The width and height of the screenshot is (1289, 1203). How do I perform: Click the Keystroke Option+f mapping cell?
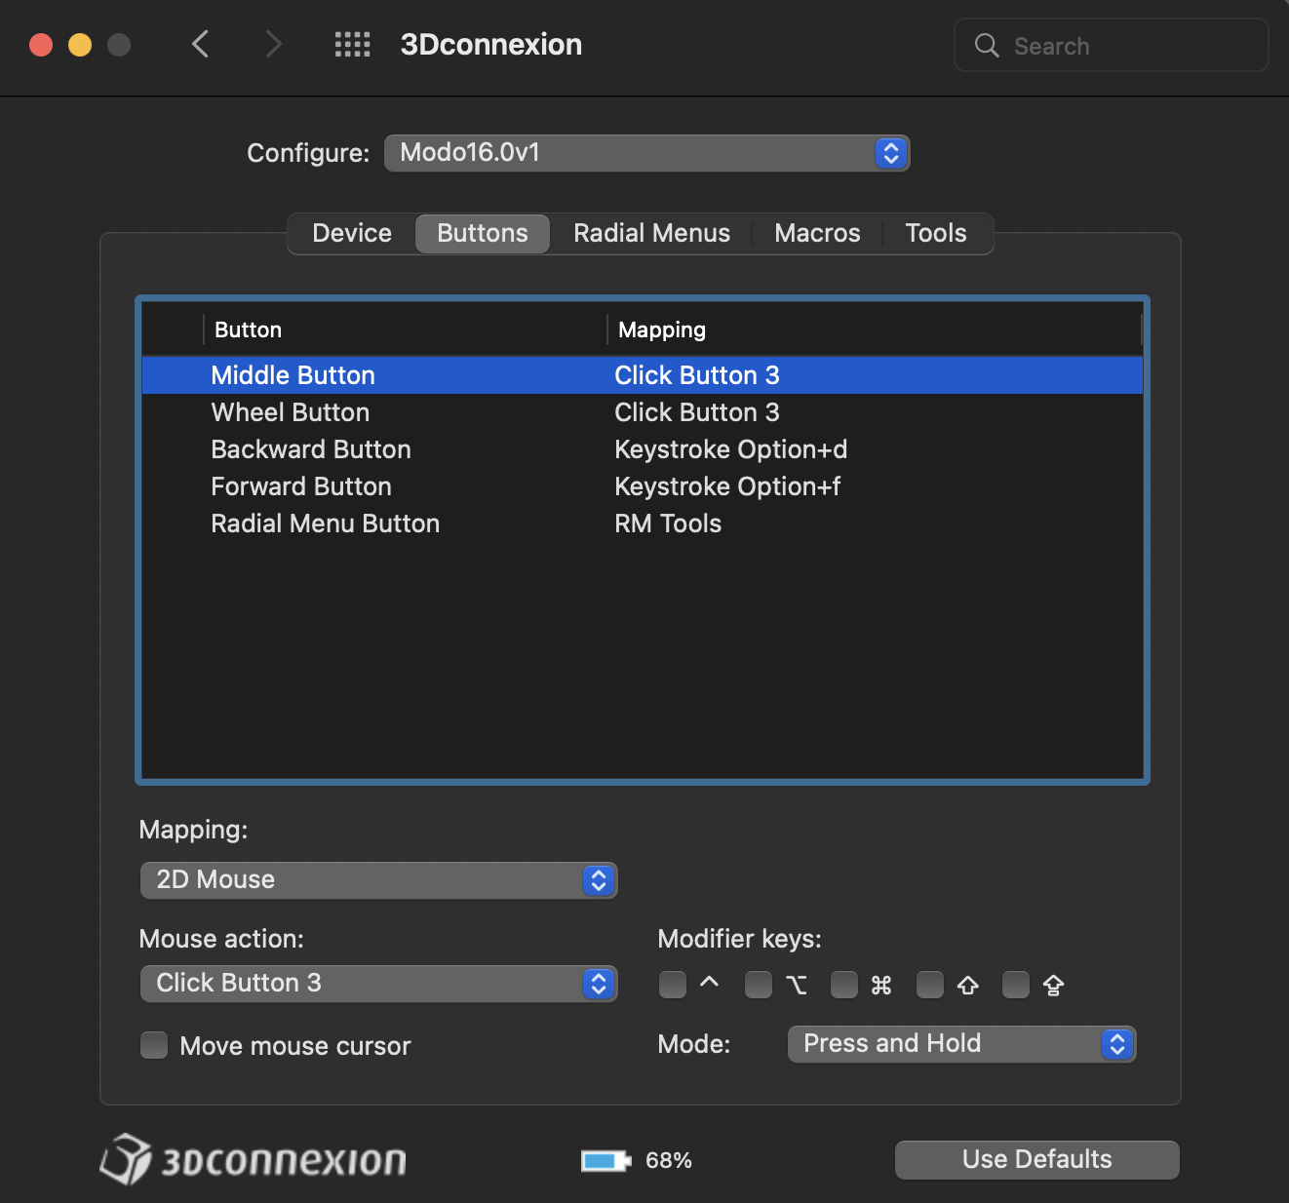pos(727,486)
